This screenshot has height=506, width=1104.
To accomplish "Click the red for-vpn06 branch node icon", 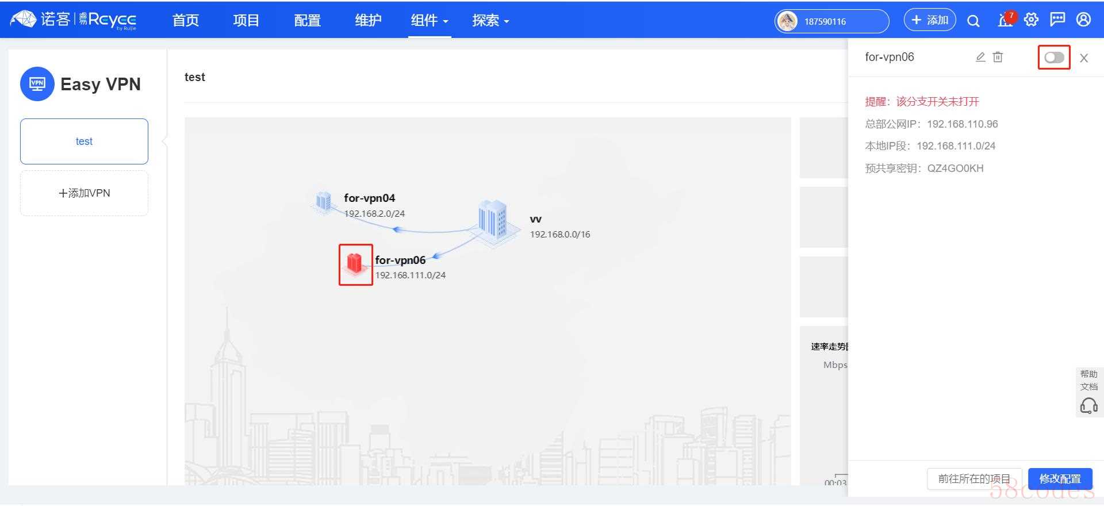I will tap(355, 264).
